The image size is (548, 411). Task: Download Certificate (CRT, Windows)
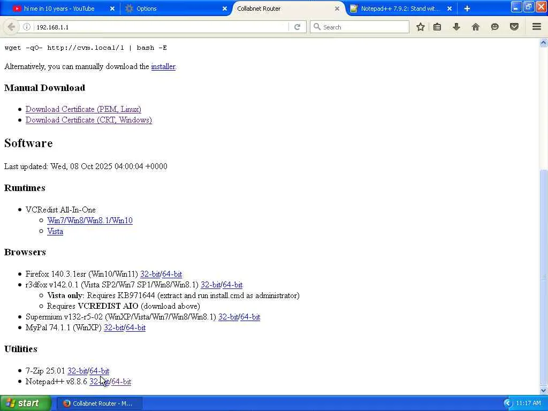89,120
